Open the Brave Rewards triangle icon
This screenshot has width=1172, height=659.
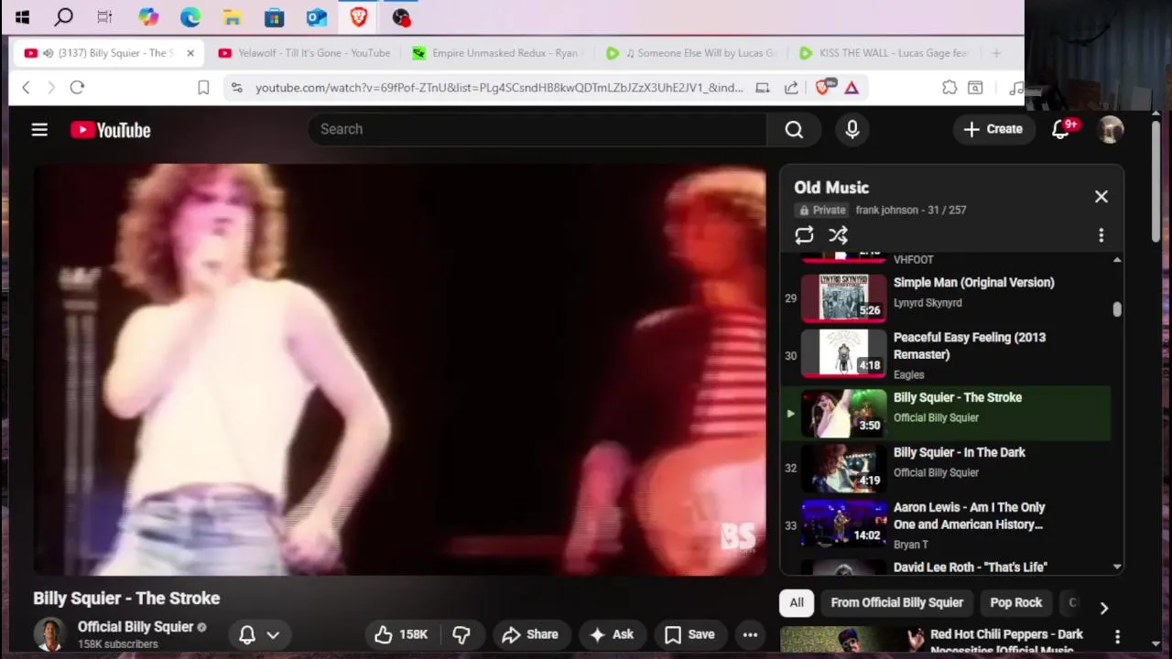click(x=852, y=88)
